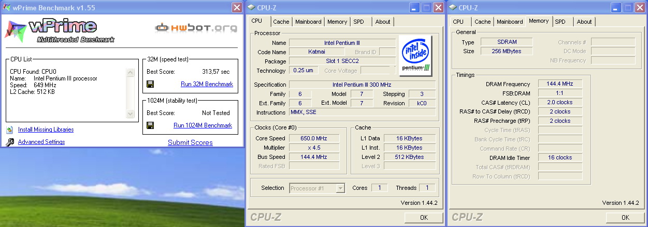This screenshot has width=648, height=227.
Task: Click the CAS# Latency 2.0 clocks field
Action: point(560,103)
